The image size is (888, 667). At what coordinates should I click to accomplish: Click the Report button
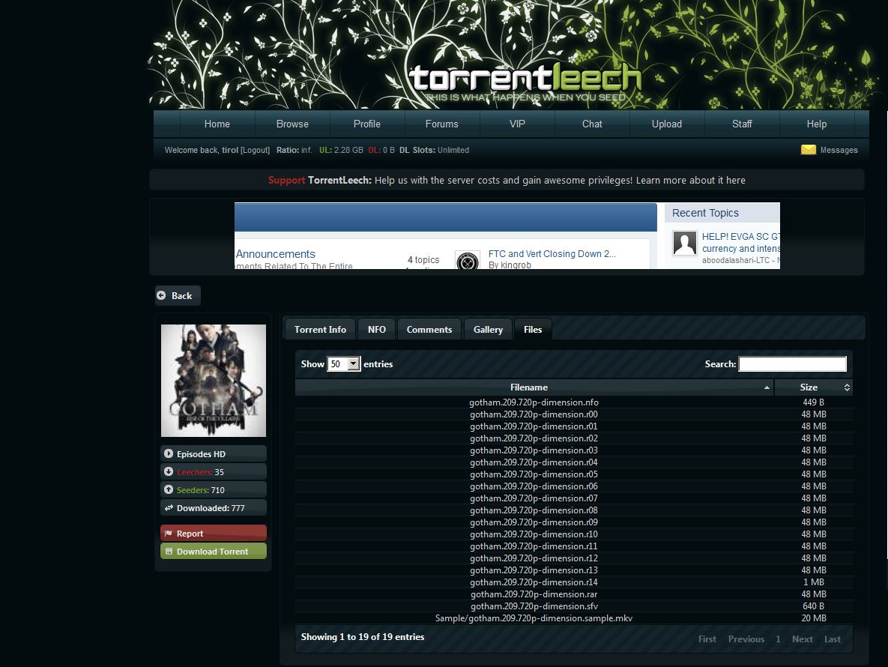pos(214,534)
